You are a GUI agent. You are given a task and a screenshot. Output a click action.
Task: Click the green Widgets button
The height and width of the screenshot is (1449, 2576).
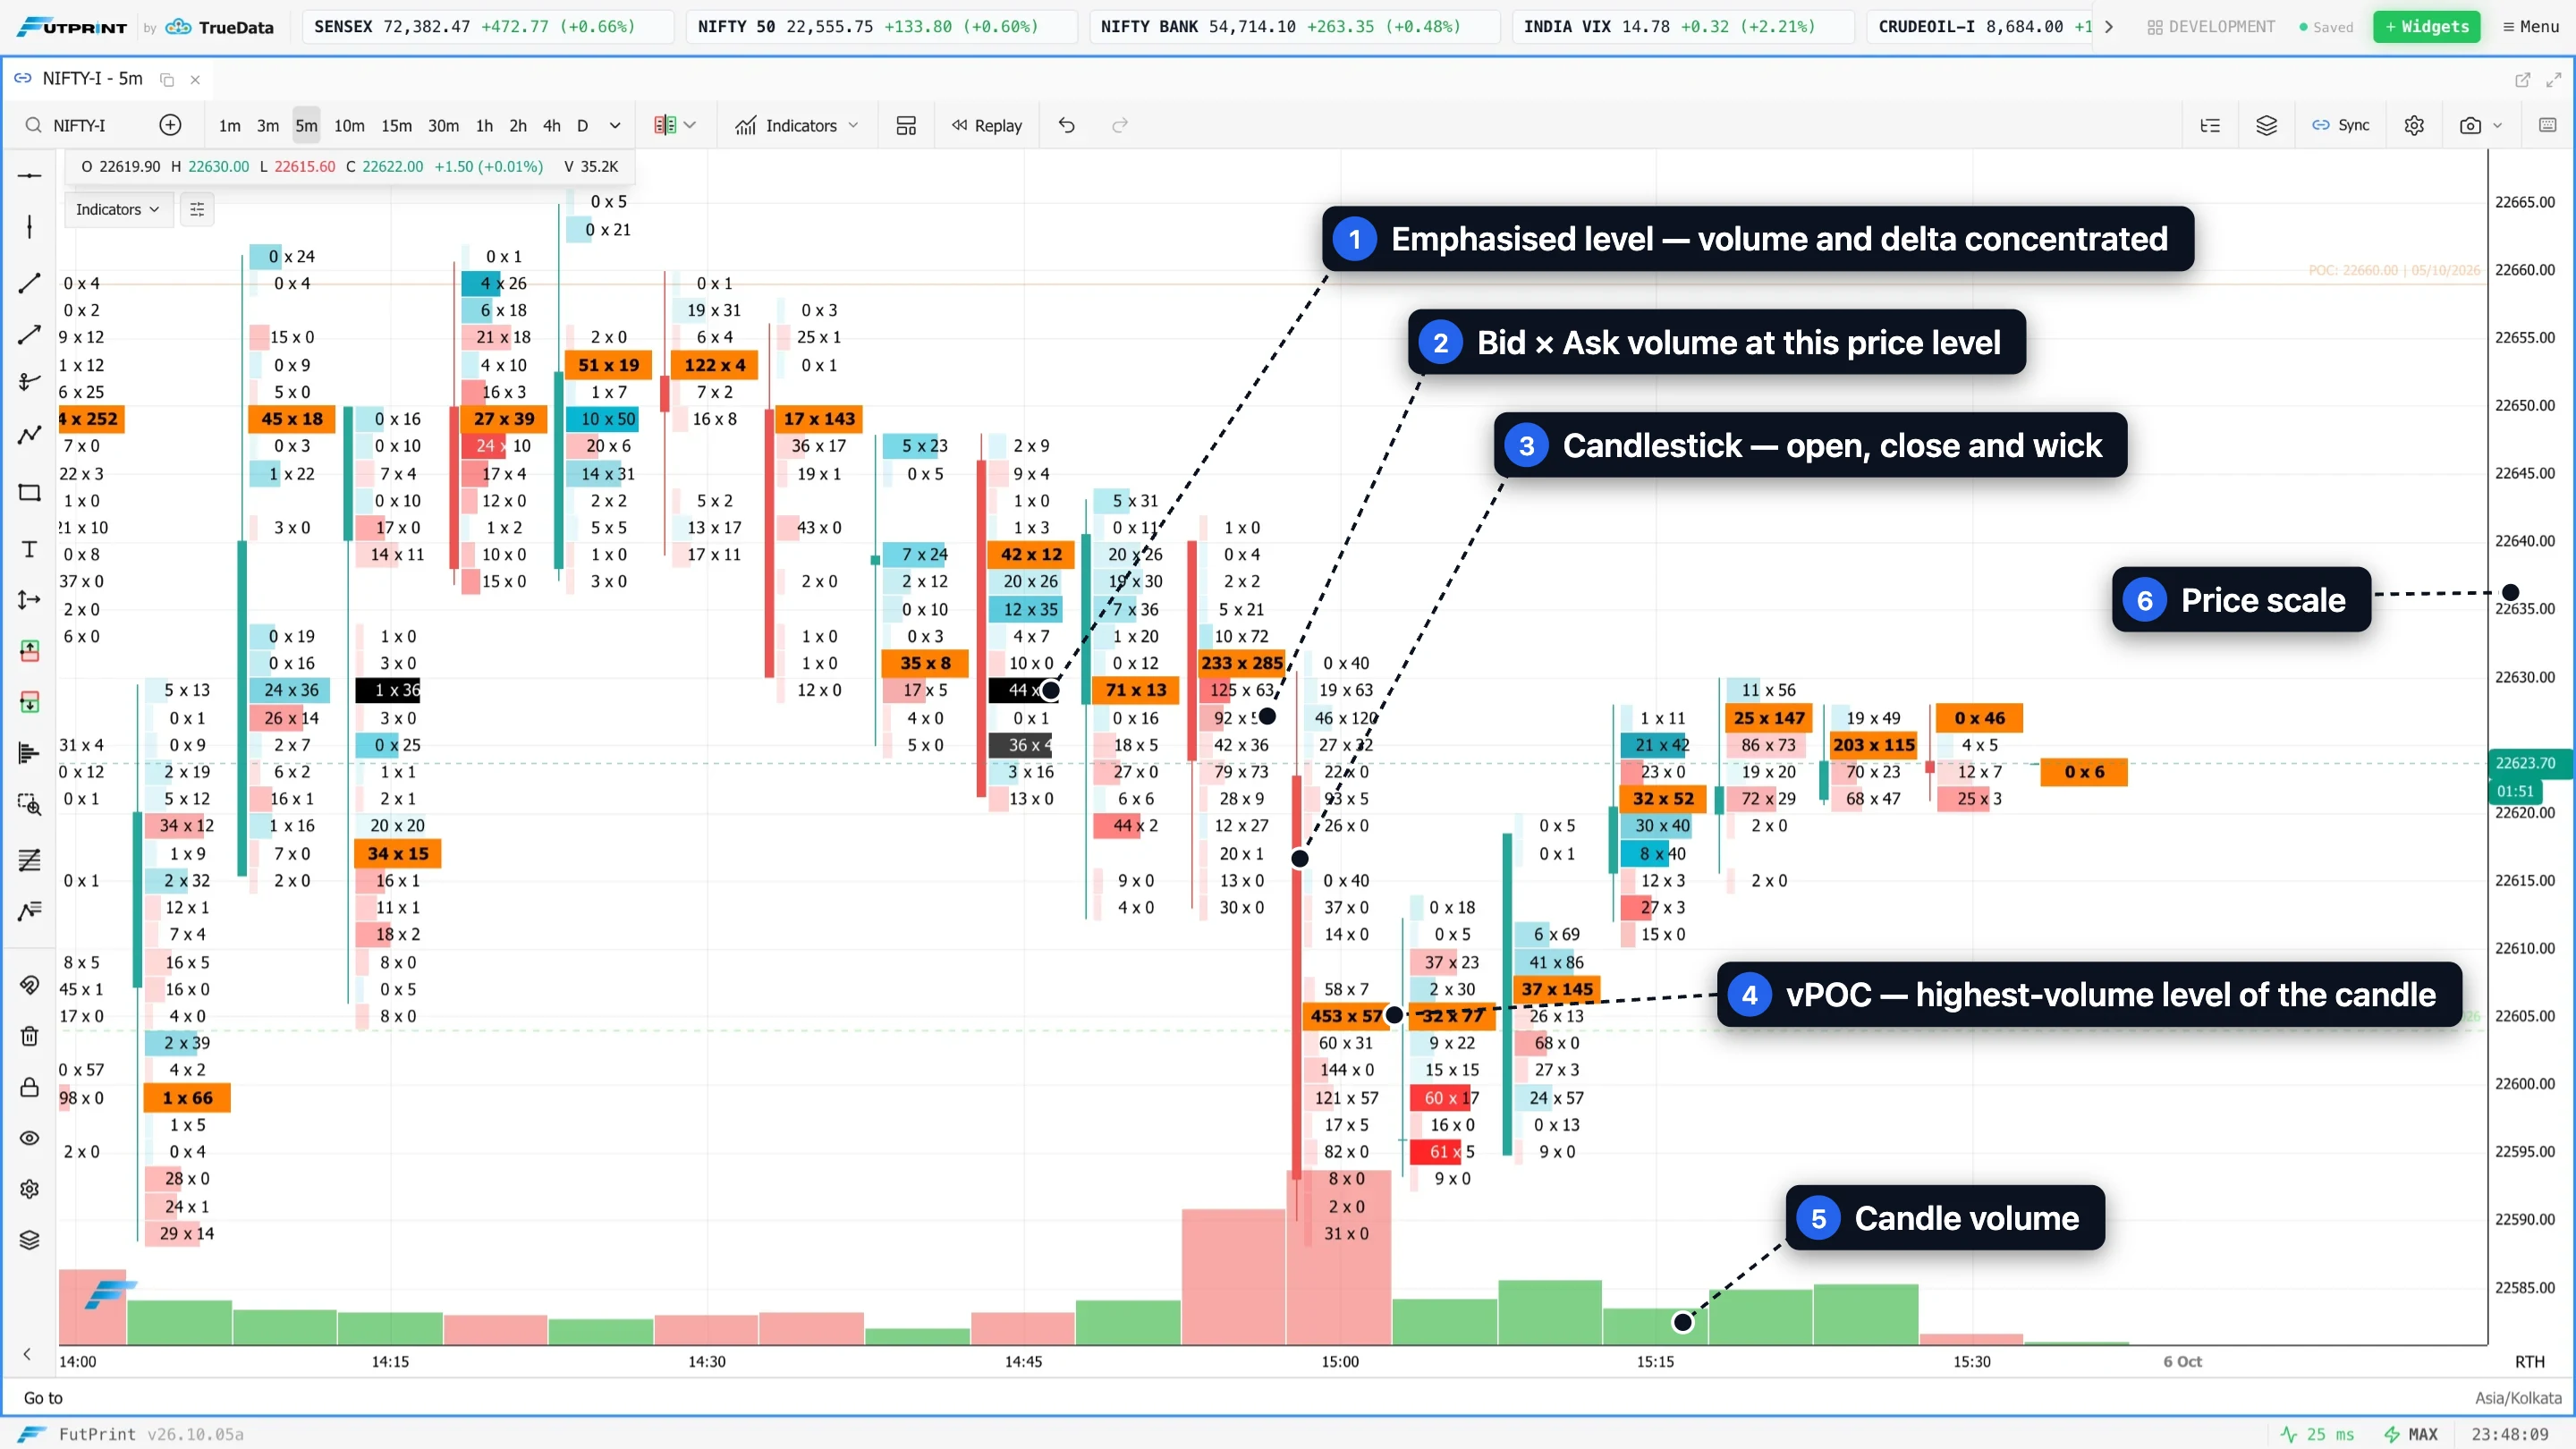pyautogui.click(x=2427, y=27)
